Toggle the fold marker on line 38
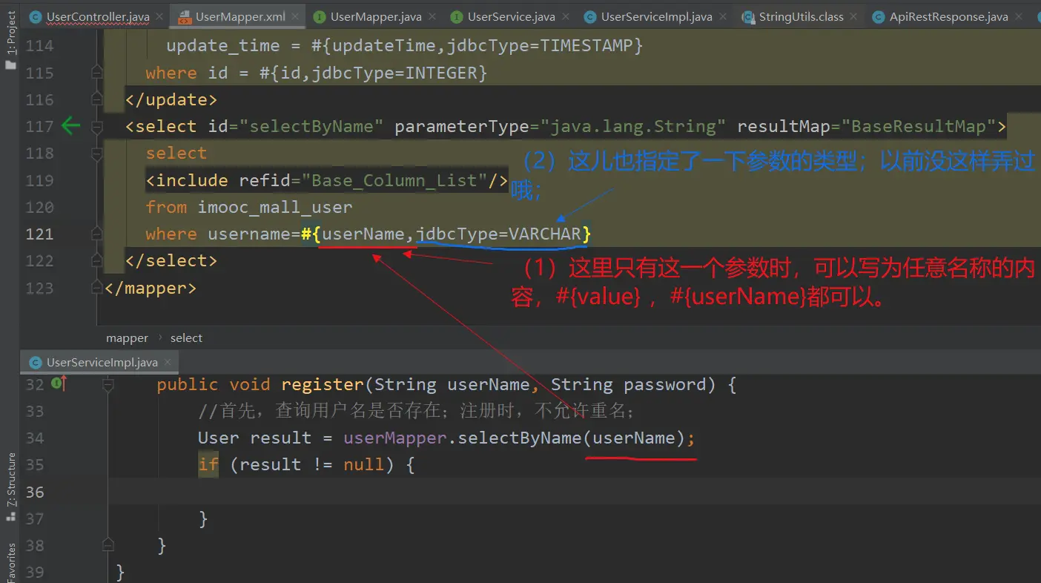Viewport: 1041px width, 583px height. click(x=108, y=545)
